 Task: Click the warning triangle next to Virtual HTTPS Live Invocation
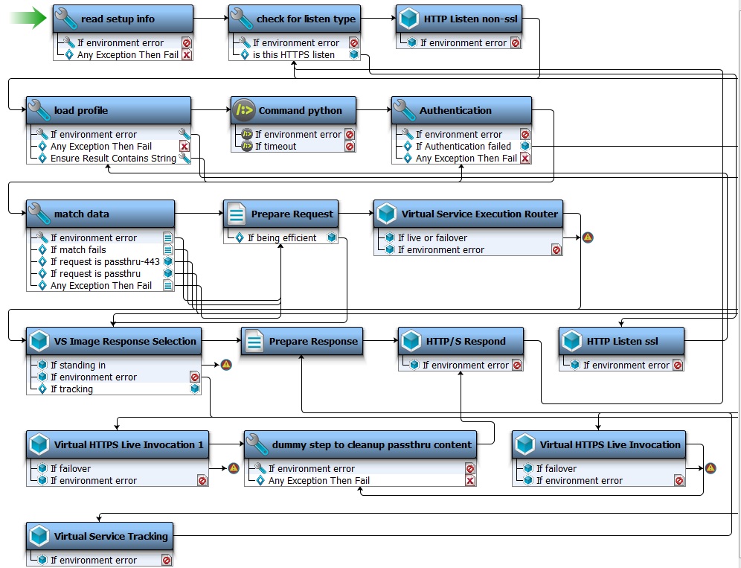coord(710,468)
